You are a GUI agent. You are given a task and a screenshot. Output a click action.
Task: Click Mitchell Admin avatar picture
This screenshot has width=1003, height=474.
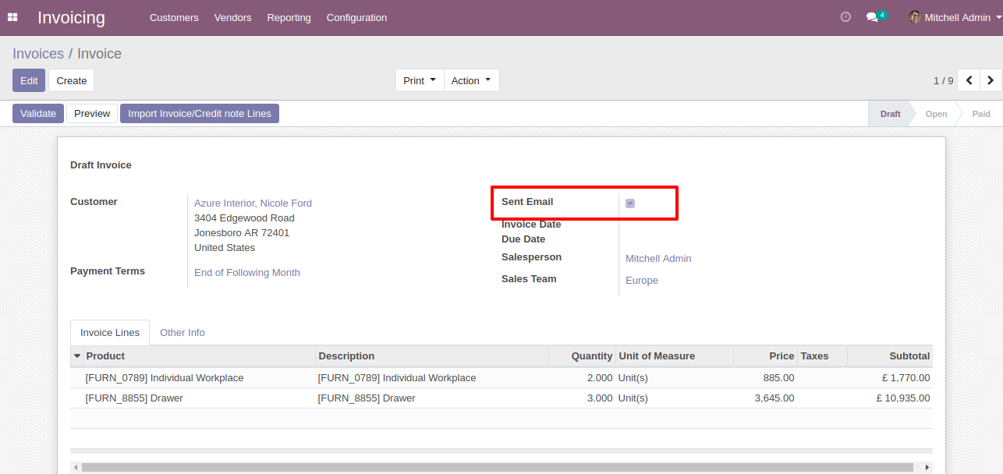(915, 17)
